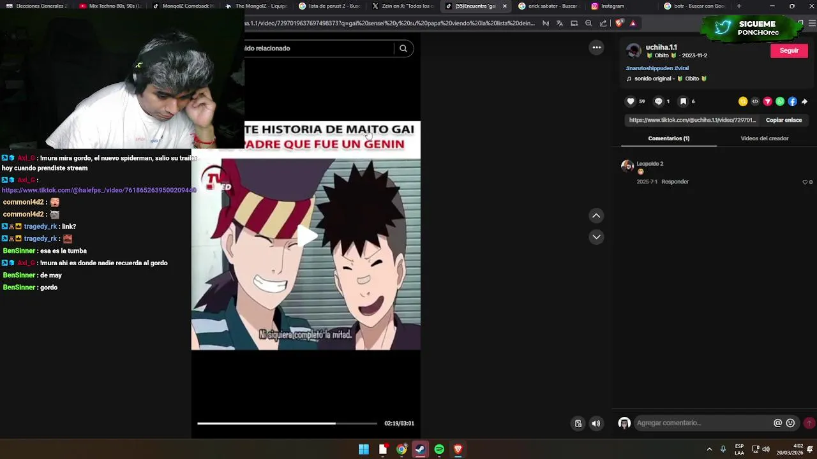Screen dimensions: 817x459
Task: Switch to Comentarios (1) tab
Action: [668, 138]
